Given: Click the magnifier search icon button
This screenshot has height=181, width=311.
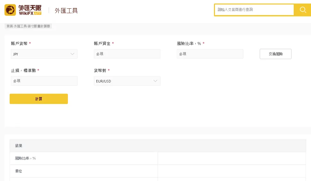Looking at the screenshot, I should point(303,10).
